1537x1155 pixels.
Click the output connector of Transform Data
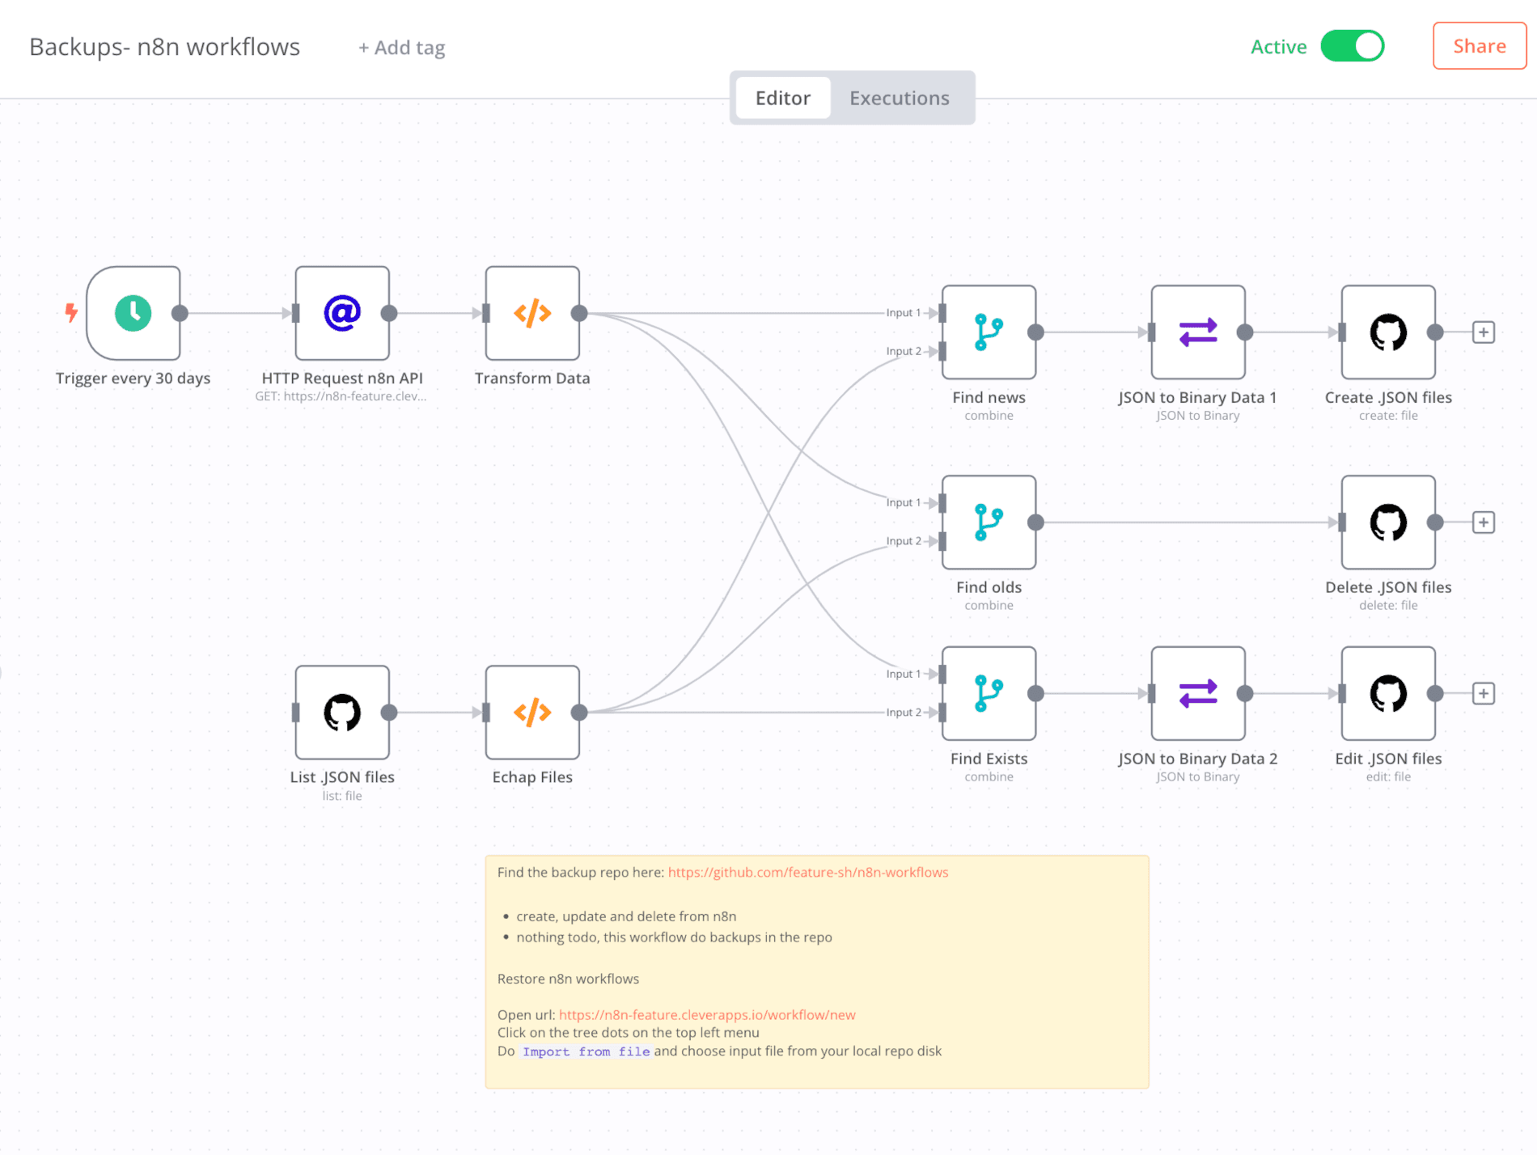coord(579,313)
